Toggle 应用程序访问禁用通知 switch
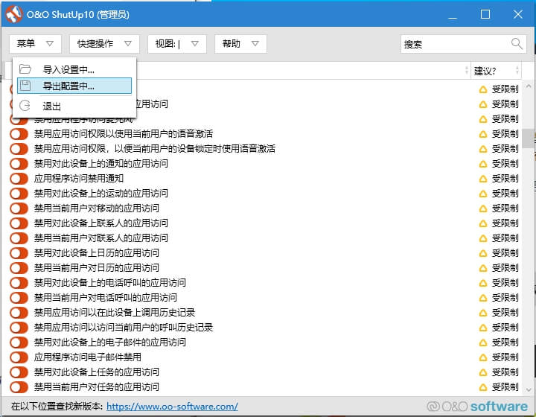536x417 pixels. pyautogui.click(x=19, y=179)
